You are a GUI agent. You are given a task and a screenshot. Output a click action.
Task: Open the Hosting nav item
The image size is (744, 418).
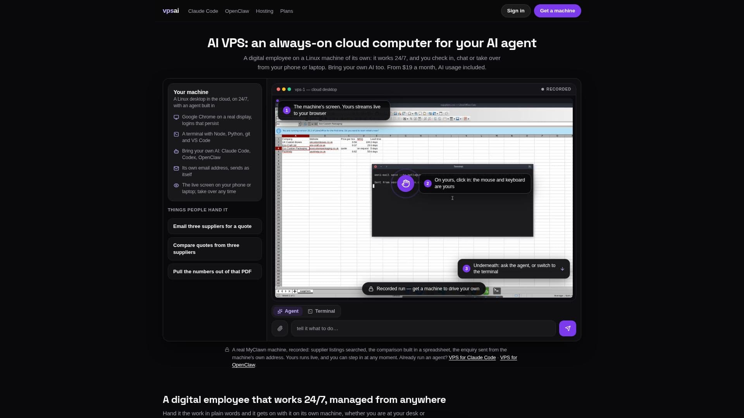click(264, 11)
